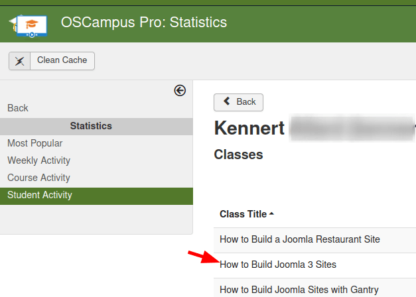Open How to Build Joomla 3 Sites
This screenshot has width=416, height=297.
click(278, 265)
